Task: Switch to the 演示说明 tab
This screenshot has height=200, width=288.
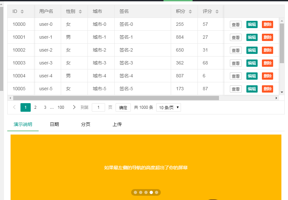Action: point(23,124)
